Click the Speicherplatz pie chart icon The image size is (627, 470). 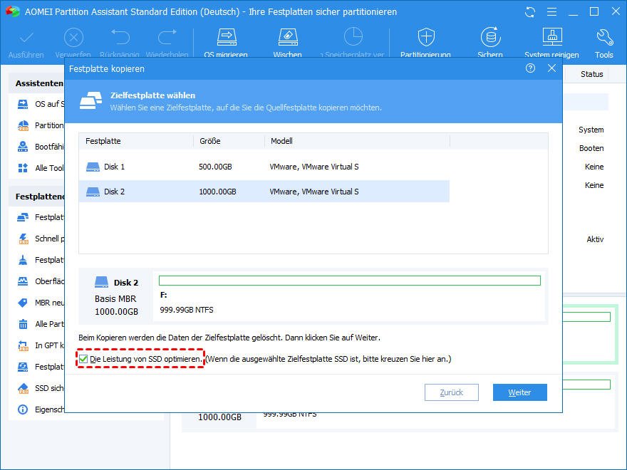[353, 37]
